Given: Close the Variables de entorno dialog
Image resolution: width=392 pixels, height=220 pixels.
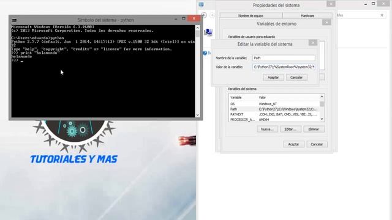Looking at the screenshot, I should point(326,23).
